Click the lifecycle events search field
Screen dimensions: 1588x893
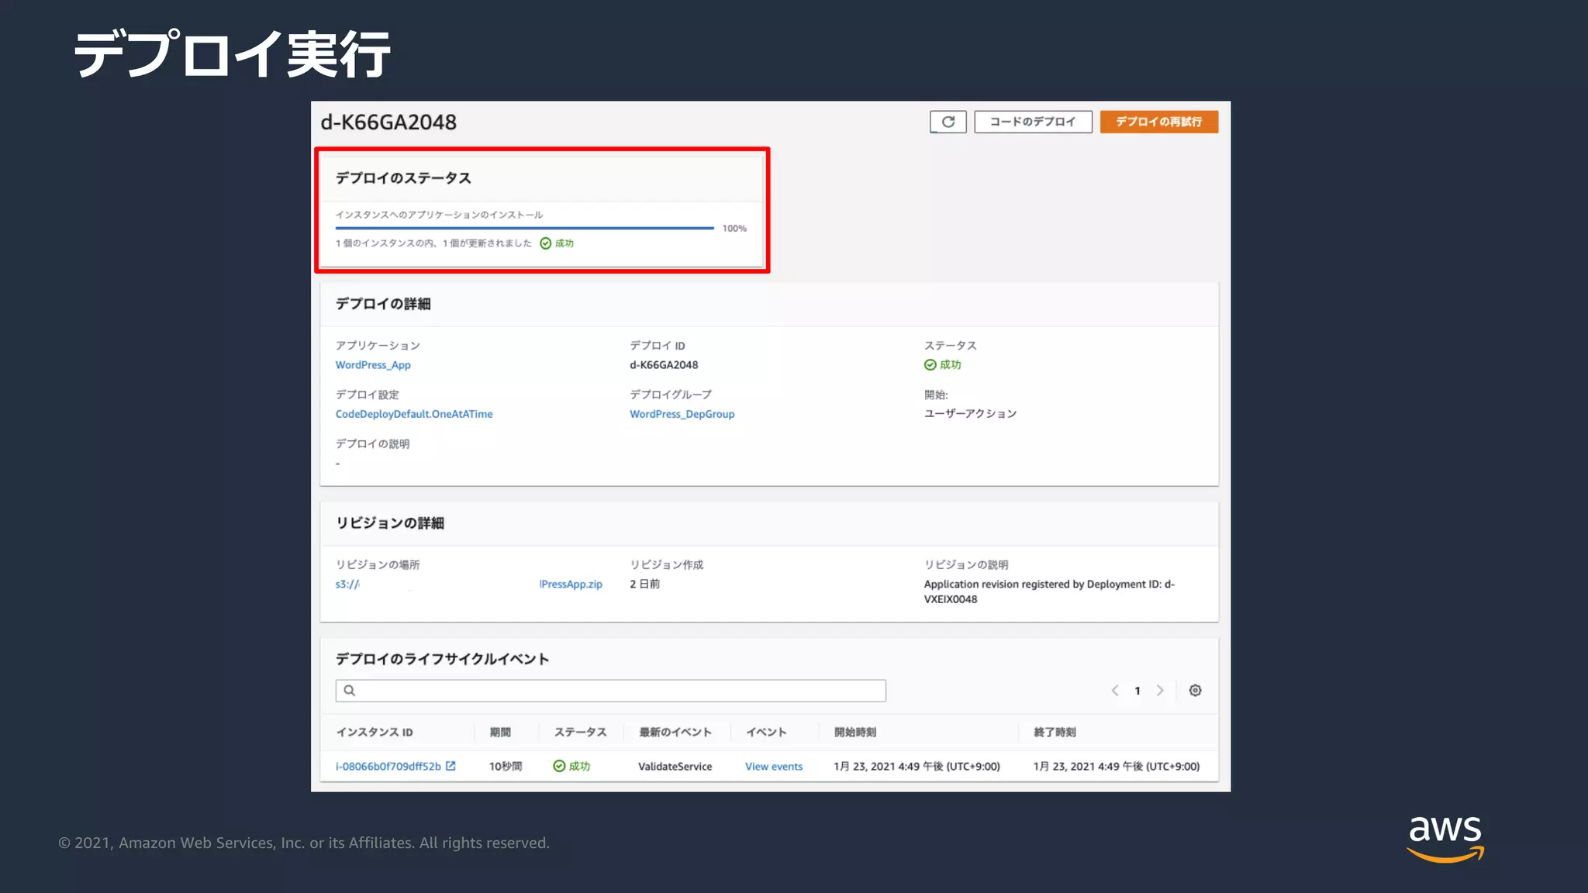click(610, 691)
